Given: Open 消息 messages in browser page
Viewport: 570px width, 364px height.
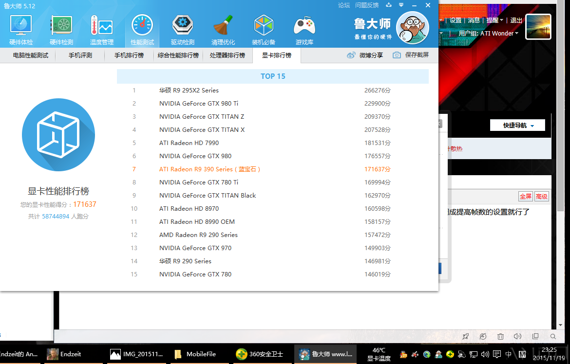Looking at the screenshot, I should [474, 20].
